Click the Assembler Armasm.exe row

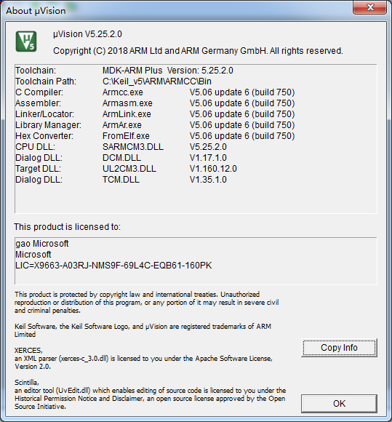pos(155,103)
